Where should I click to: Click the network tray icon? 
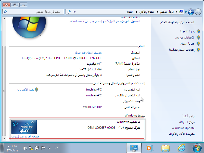tap(31, 148)
